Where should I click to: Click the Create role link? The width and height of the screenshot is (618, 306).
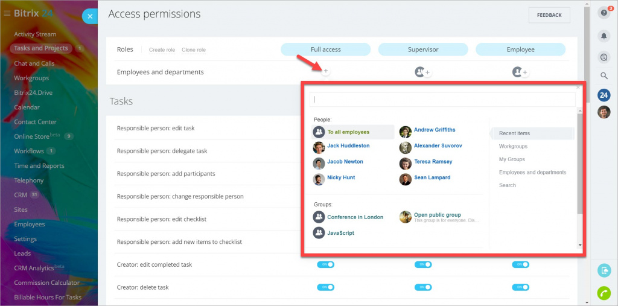[x=162, y=50]
